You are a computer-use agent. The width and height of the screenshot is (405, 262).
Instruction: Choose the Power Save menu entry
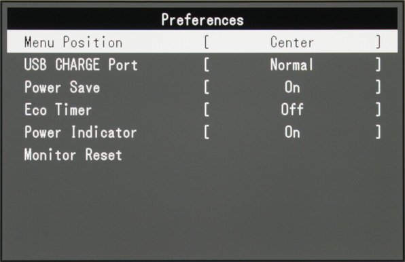point(62,87)
